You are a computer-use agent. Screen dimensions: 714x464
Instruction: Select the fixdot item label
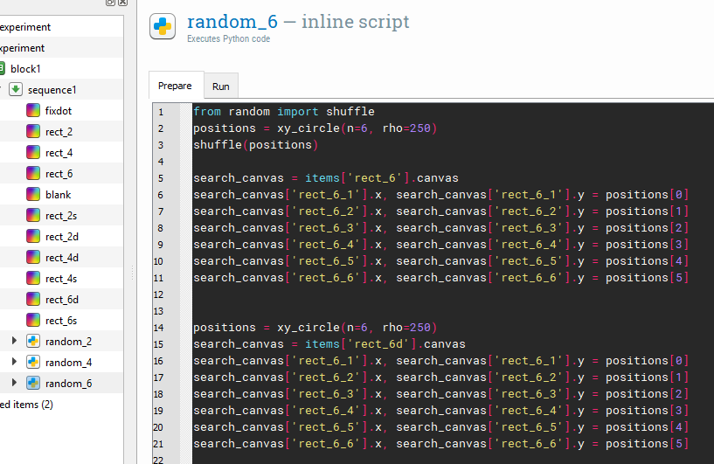pos(59,111)
